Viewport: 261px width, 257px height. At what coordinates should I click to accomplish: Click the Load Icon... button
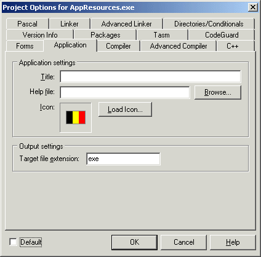pos(125,109)
